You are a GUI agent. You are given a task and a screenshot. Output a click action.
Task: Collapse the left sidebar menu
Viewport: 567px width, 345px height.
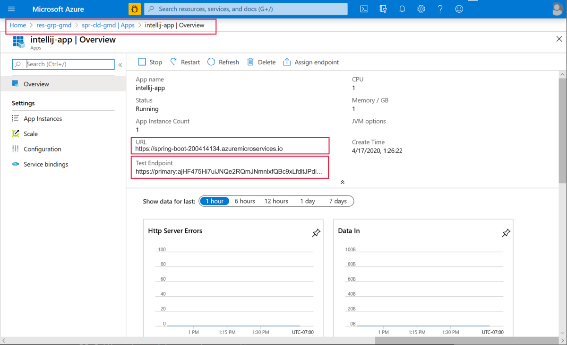[120, 65]
